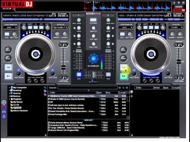This screenshot has width=190, height=142.
Task: Click left deck loop In button
Action: pos(36,28)
